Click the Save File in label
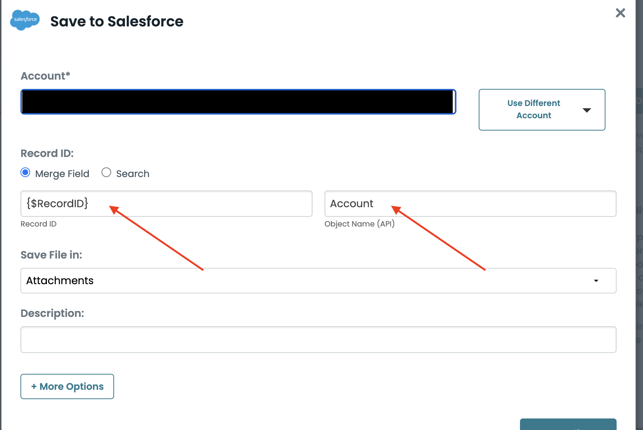643x430 pixels. 51,255
